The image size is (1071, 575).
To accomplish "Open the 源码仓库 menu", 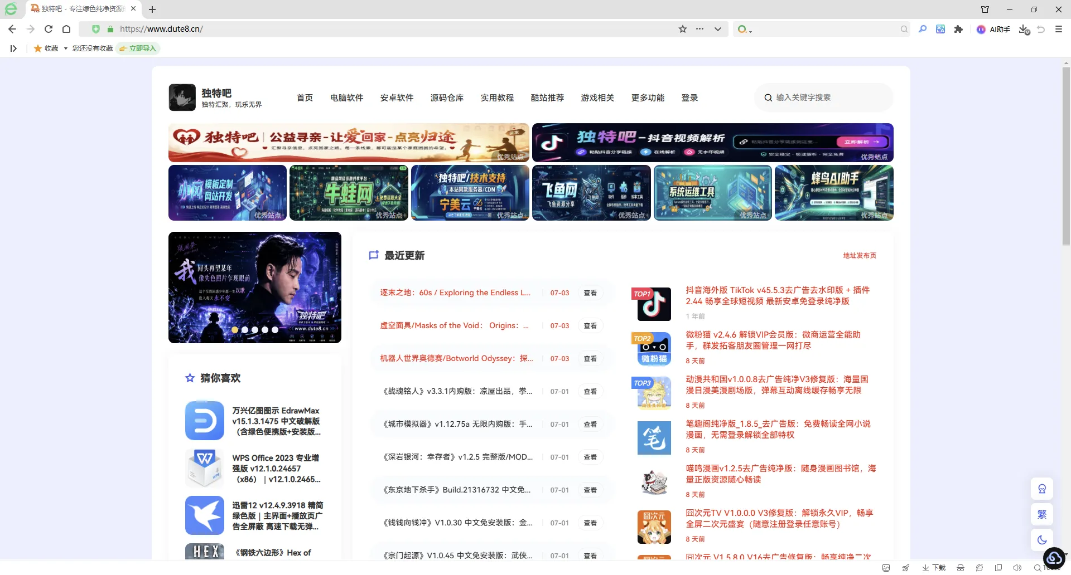I will pos(447,98).
